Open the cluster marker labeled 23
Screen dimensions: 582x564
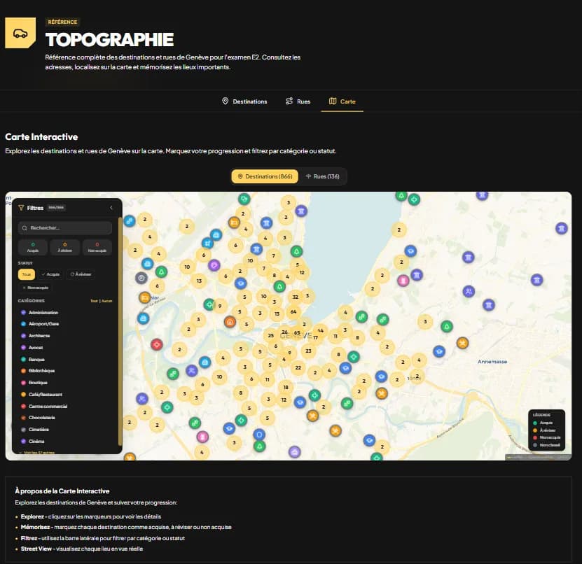pyautogui.click(x=308, y=351)
